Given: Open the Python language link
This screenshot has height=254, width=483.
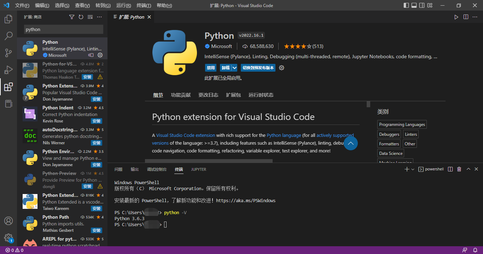Looking at the screenshot, I should pyautogui.click(x=284, y=135).
